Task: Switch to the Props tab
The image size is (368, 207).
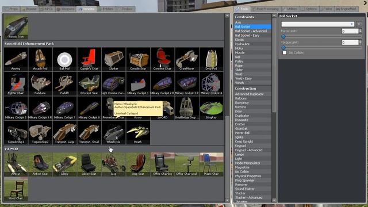Action: [x=11, y=9]
